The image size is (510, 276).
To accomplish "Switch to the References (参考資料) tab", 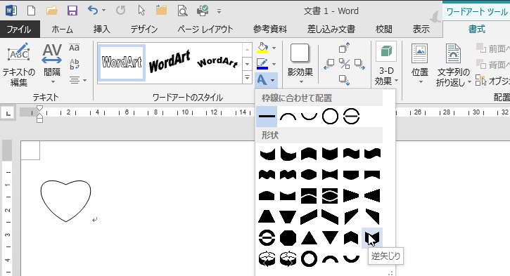I will tap(270, 29).
